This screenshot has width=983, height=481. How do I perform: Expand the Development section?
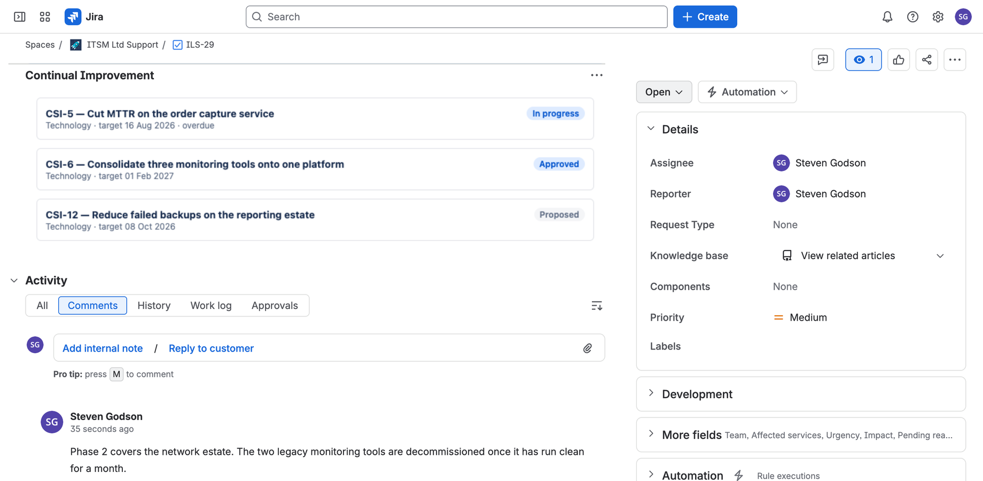pyautogui.click(x=651, y=393)
